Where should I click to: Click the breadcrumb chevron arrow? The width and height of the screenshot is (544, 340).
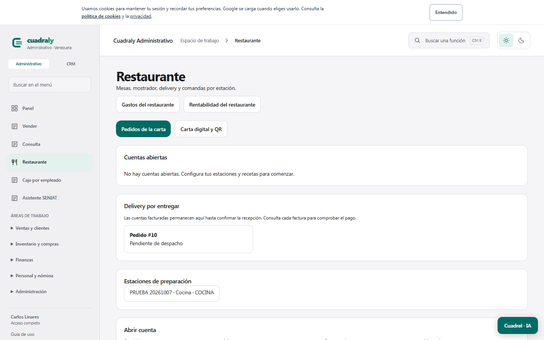[x=227, y=40]
